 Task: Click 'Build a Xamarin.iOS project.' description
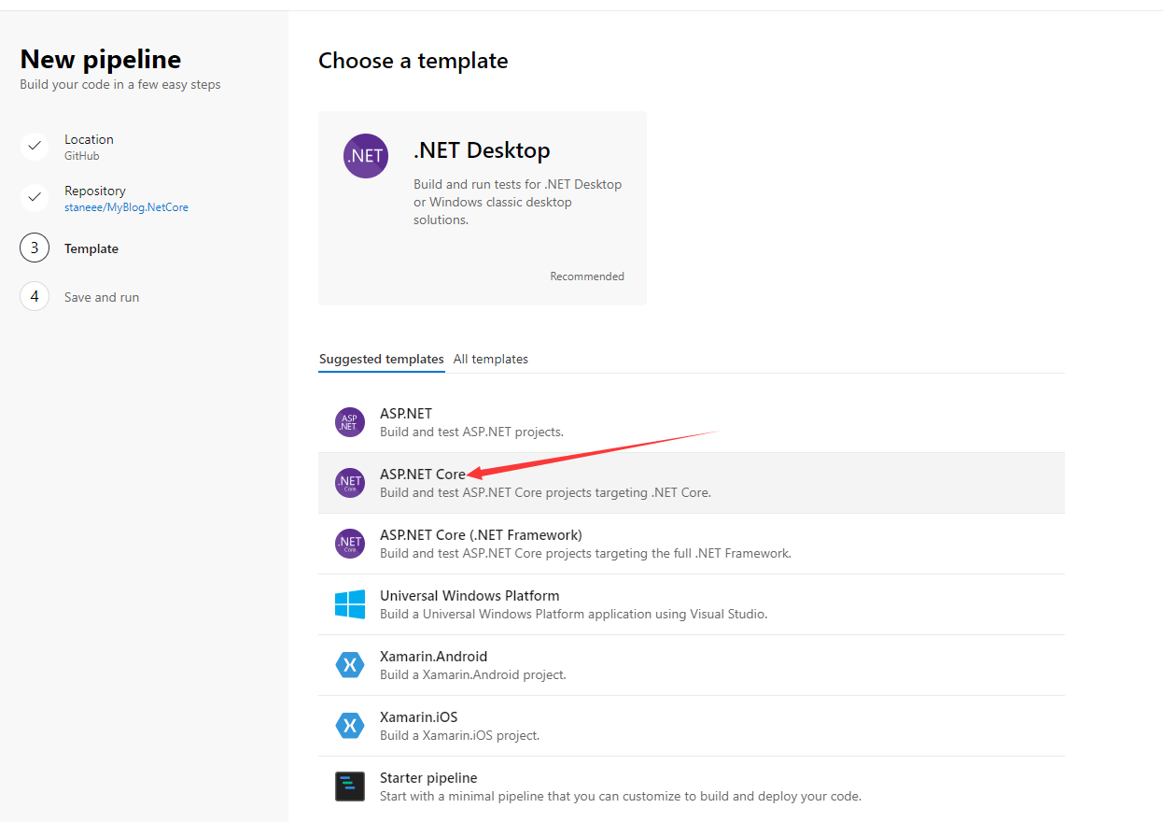coord(460,735)
